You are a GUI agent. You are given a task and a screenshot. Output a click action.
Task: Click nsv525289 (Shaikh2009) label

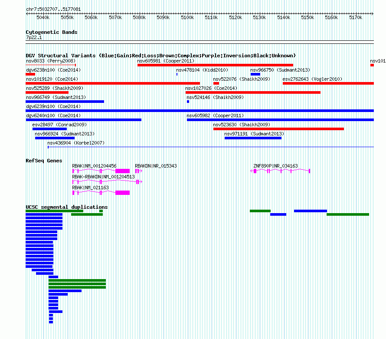[x=55, y=88]
